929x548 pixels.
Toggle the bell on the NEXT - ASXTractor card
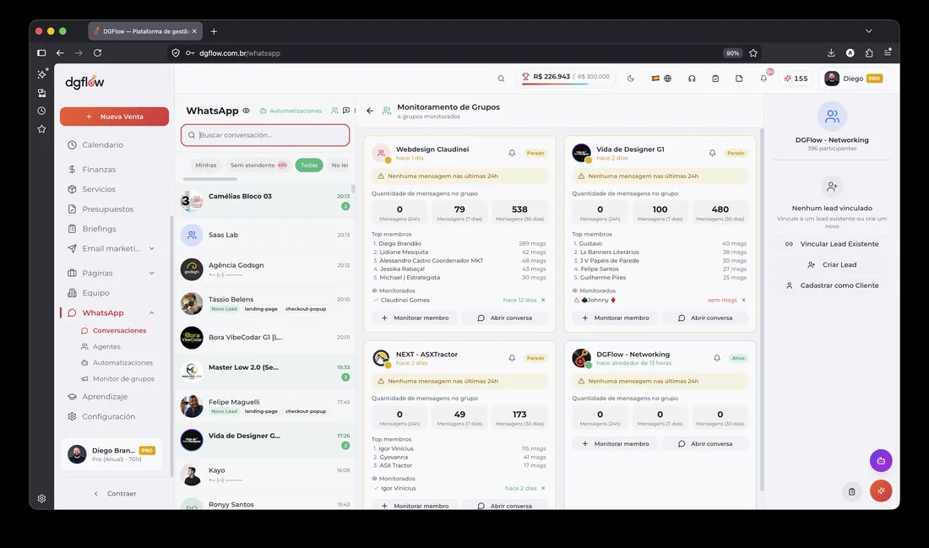[x=512, y=358]
